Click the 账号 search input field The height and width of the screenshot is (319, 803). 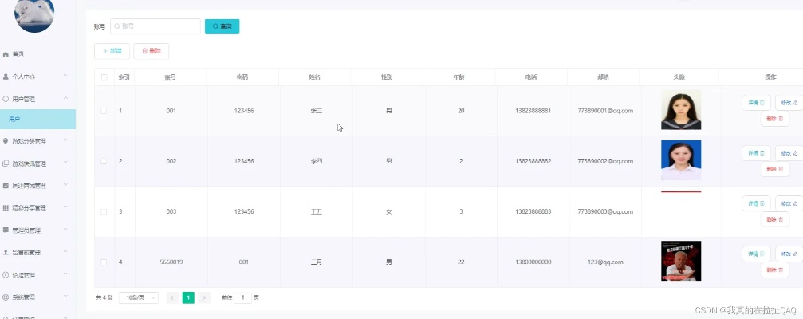point(156,26)
